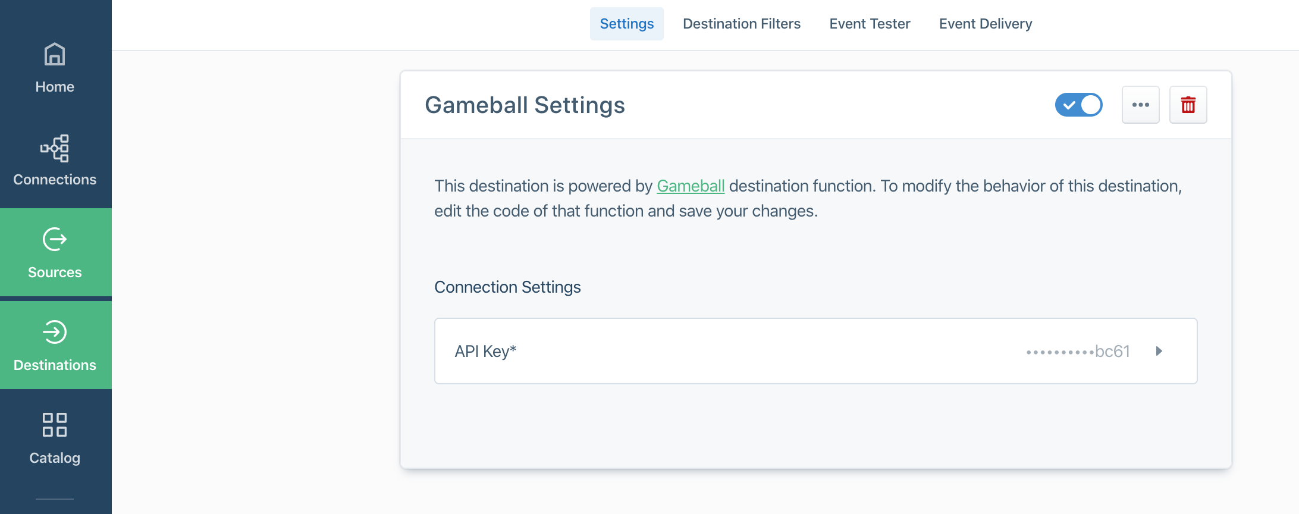Switch to the Settings tab
The width and height of the screenshot is (1299, 514).
pos(626,24)
